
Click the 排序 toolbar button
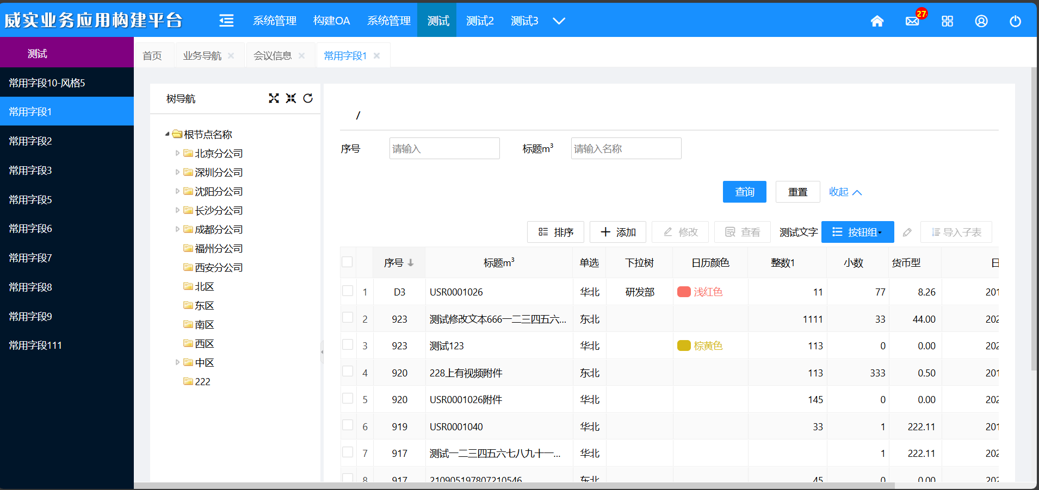pyautogui.click(x=555, y=232)
